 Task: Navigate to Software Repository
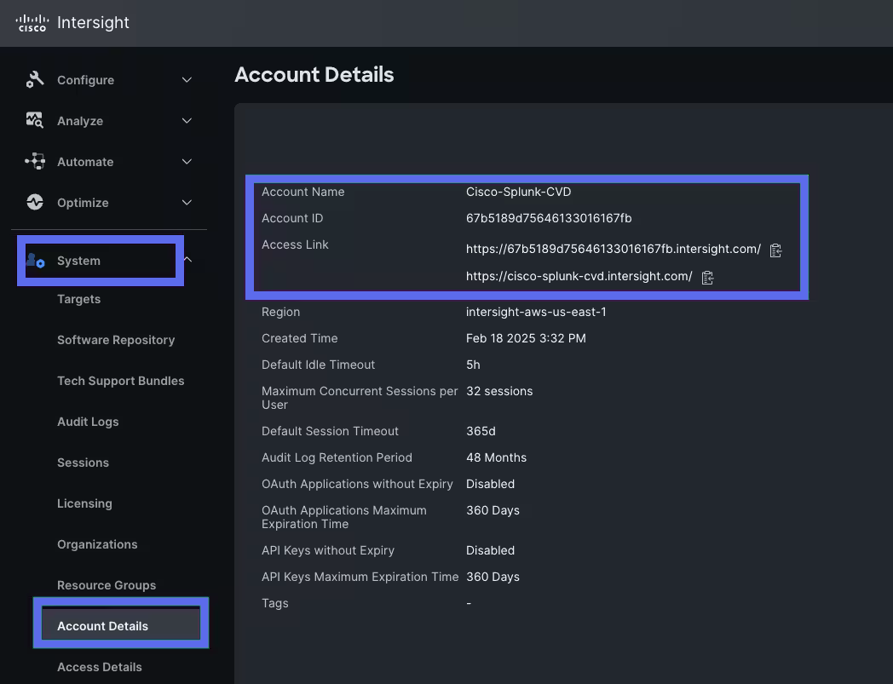tap(116, 339)
